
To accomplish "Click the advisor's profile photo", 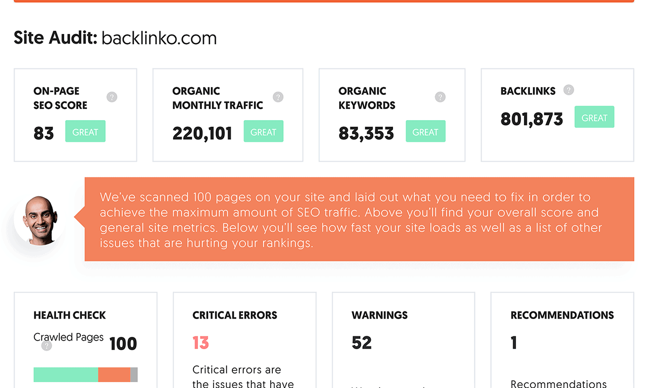I will pyautogui.click(x=39, y=221).
